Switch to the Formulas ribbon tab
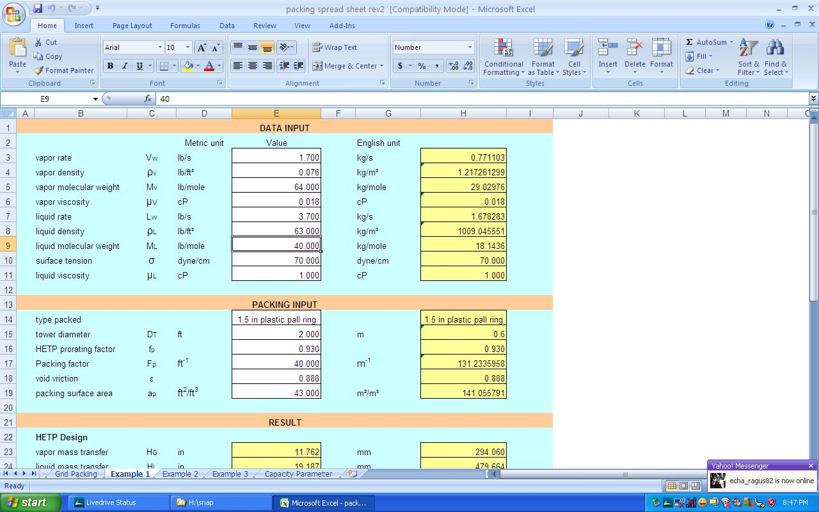Image resolution: width=819 pixels, height=512 pixels. 185,26
